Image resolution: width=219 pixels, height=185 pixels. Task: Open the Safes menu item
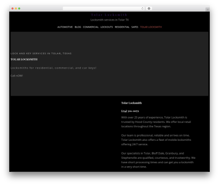tap(134, 27)
